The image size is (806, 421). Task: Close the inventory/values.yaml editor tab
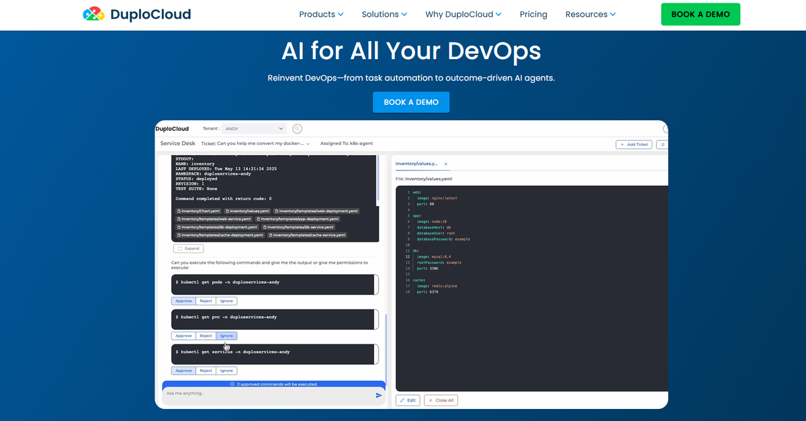pos(445,163)
